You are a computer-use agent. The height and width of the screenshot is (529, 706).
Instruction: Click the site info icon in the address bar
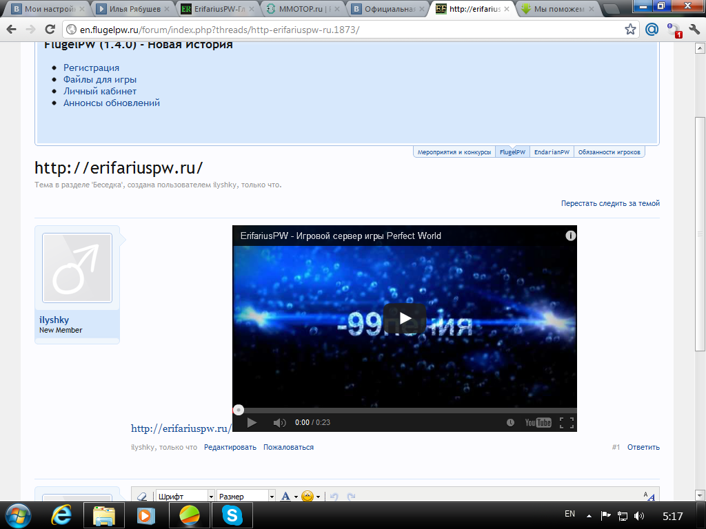pyautogui.click(x=71, y=30)
